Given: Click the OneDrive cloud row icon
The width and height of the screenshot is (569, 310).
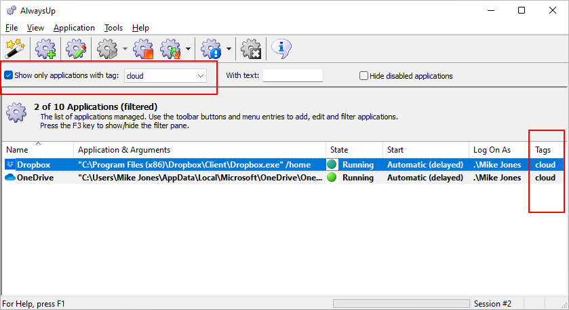Looking at the screenshot, I should pos(9,178).
